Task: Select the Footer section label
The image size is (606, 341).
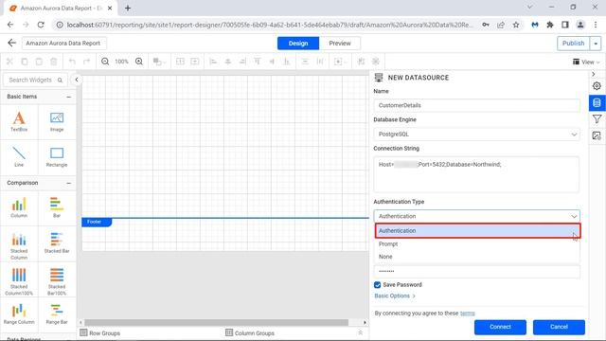Action: point(97,222)
